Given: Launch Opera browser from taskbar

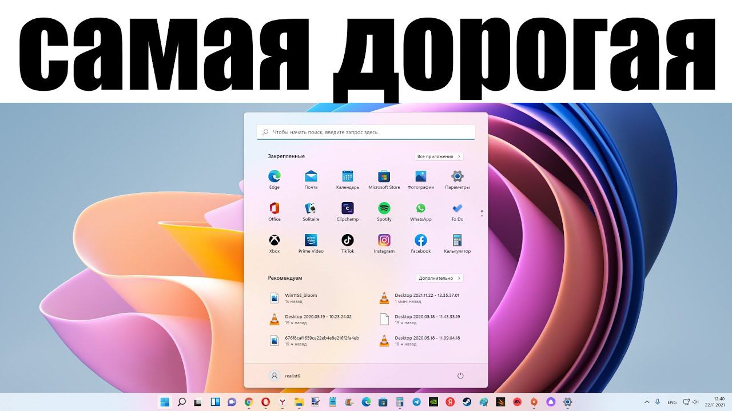Looking at the screenshot, I should click(x=266, y=402).
